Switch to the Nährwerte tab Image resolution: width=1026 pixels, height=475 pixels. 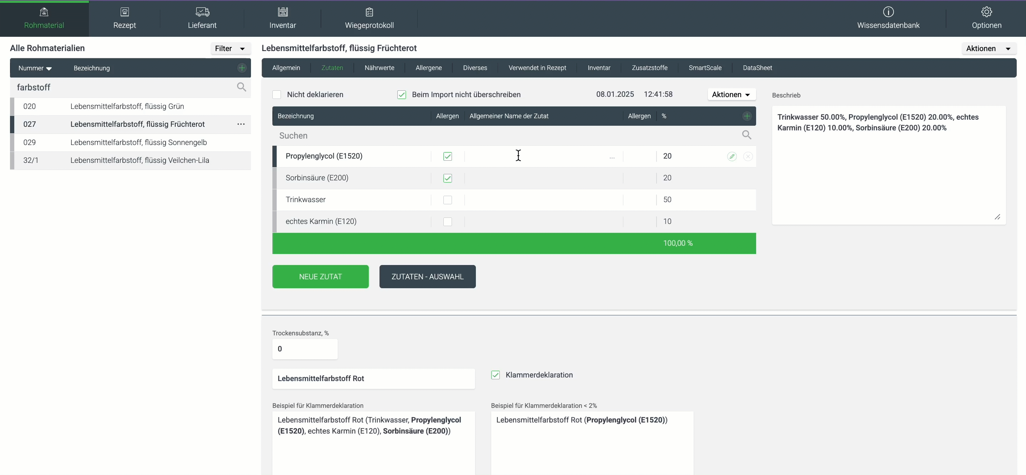pyautogui.click(x=379, y=68)
